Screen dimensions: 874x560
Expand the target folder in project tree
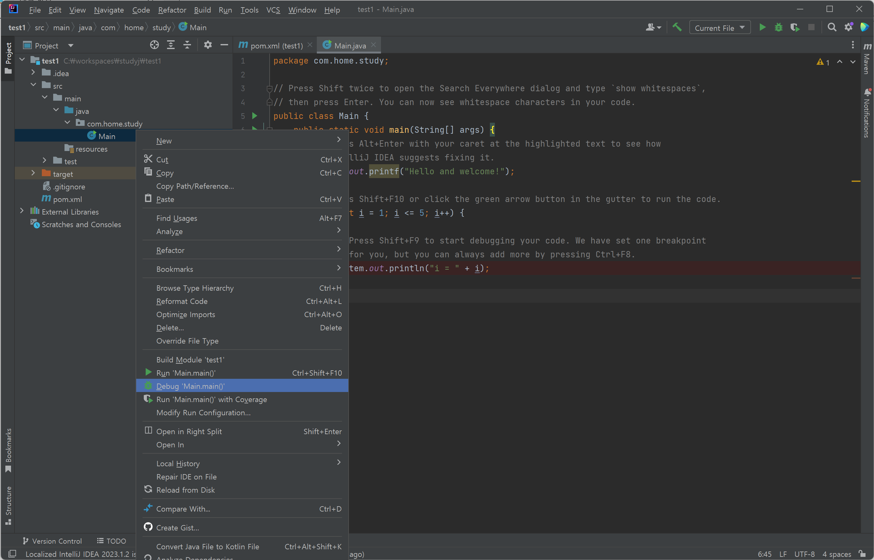click(33, 173)
